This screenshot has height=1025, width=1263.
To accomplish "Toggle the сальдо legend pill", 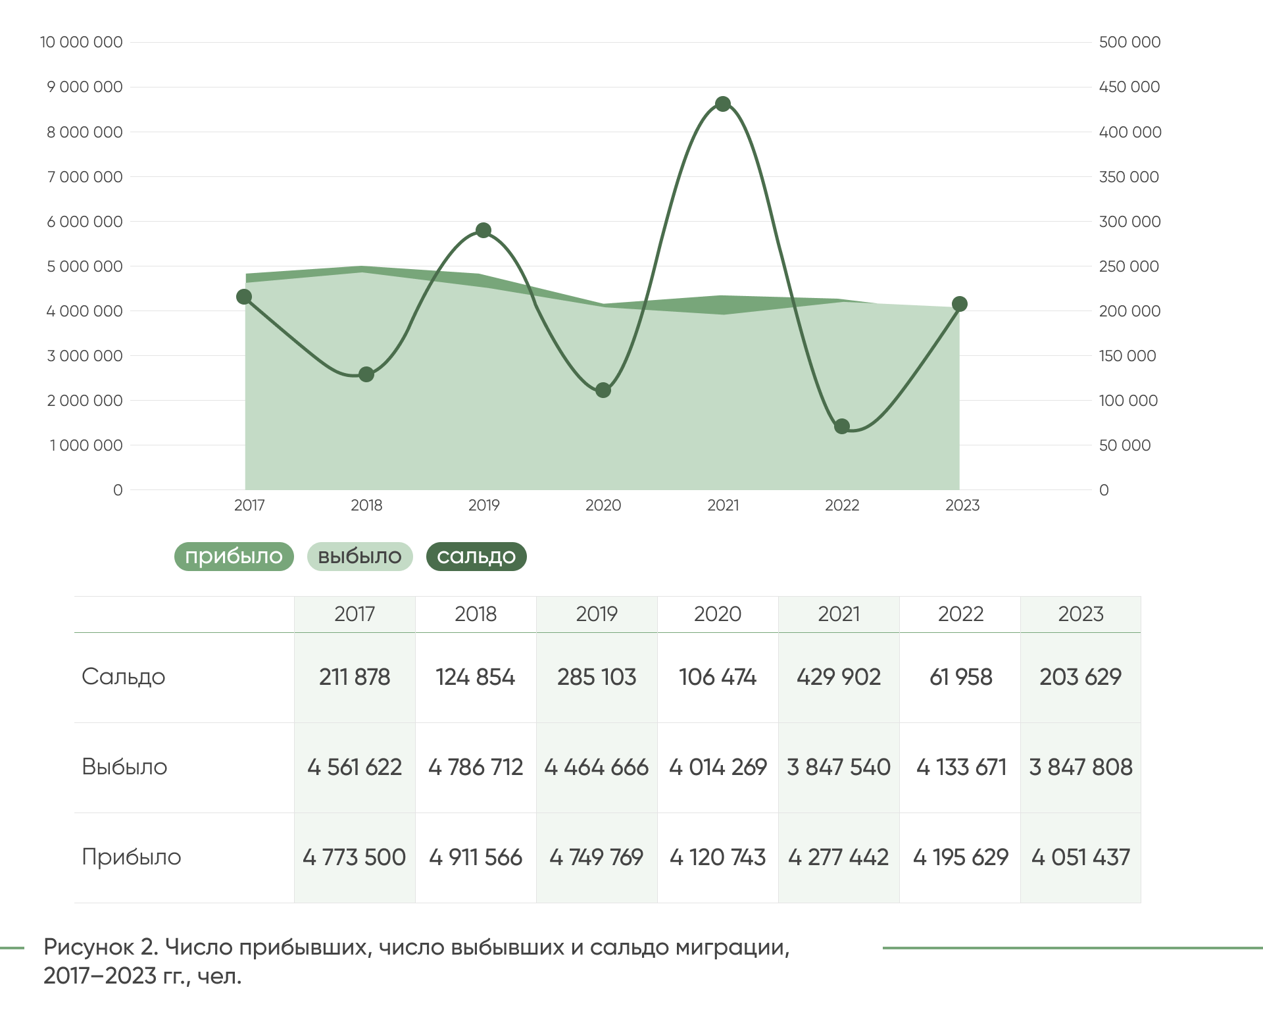I will 476,557.
